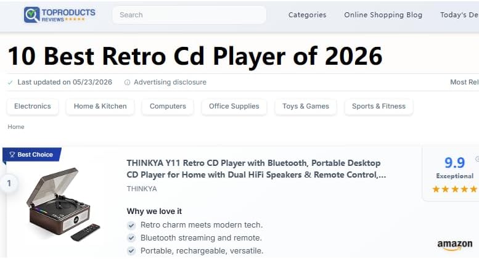Click the checkmark beside Last updated
The height and width of the screenshot is (259, 479).
click(x=10, y=83)
